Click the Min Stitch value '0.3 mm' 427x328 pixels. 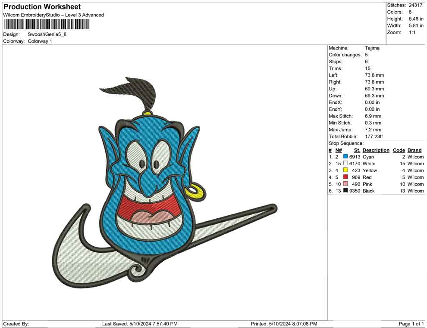point(373,123)
